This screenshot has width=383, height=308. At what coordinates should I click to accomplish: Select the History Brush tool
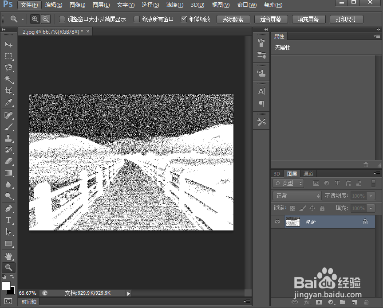(x=8, y=150)
